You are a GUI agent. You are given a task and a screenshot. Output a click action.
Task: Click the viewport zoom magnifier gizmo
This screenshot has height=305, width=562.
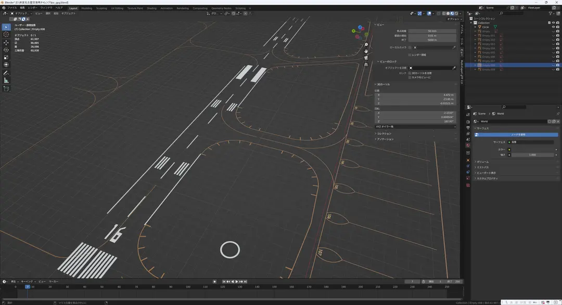point(366,45)
